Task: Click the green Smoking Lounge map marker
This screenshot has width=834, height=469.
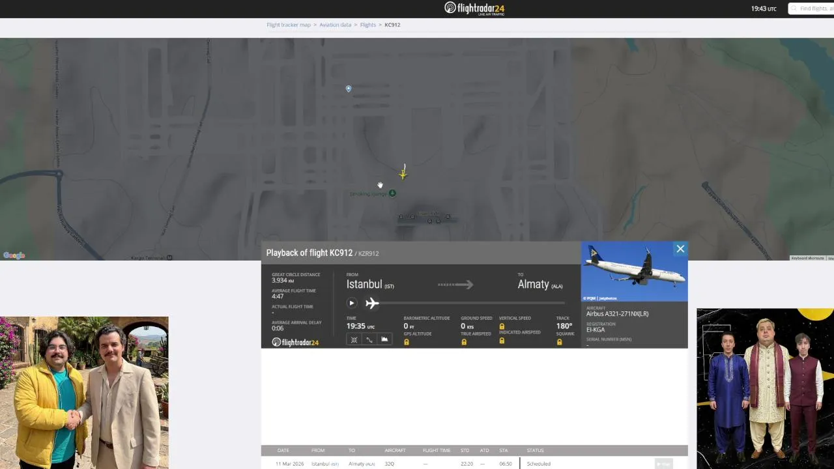Action: click(392, 193)
